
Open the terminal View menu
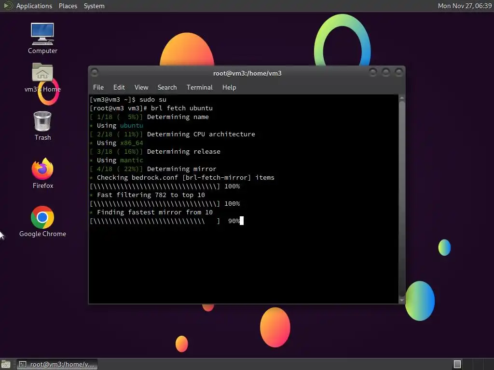(x=141, y=88)
